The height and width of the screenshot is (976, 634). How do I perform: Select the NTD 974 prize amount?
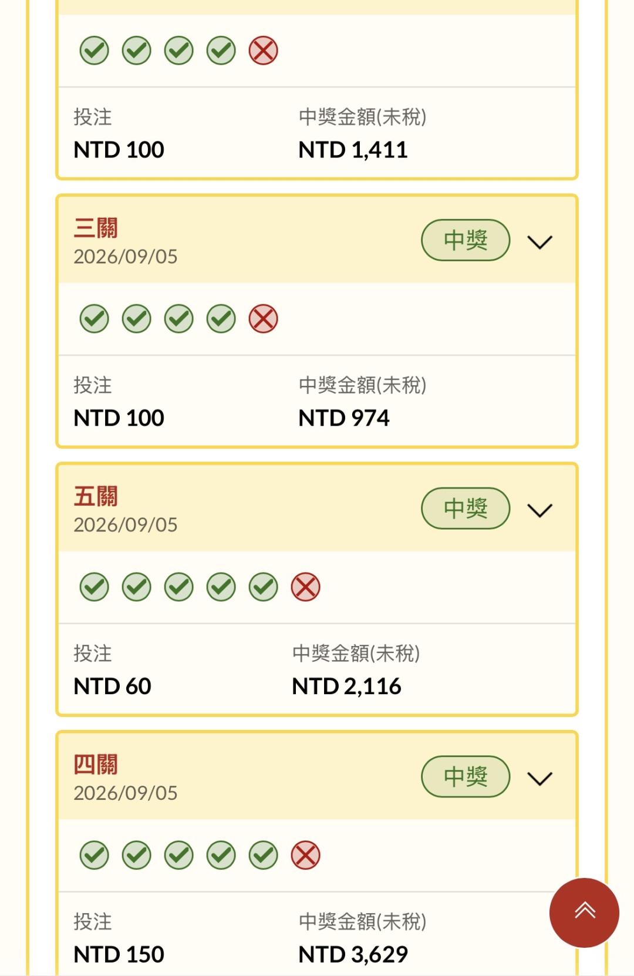point(344,418)
